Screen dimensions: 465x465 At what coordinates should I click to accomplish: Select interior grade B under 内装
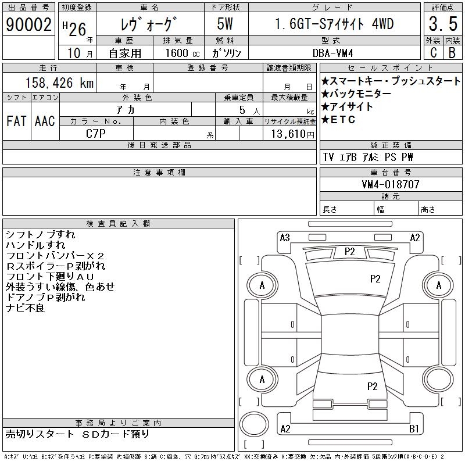452,52
